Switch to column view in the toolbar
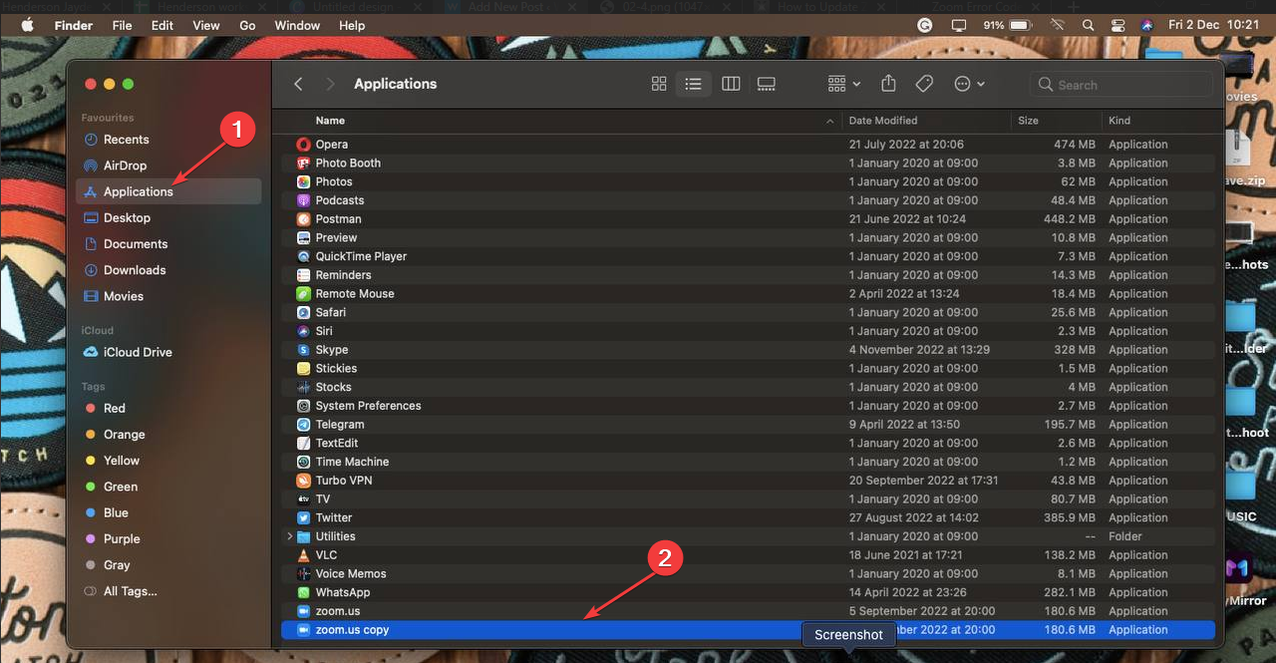 [731, 84]
